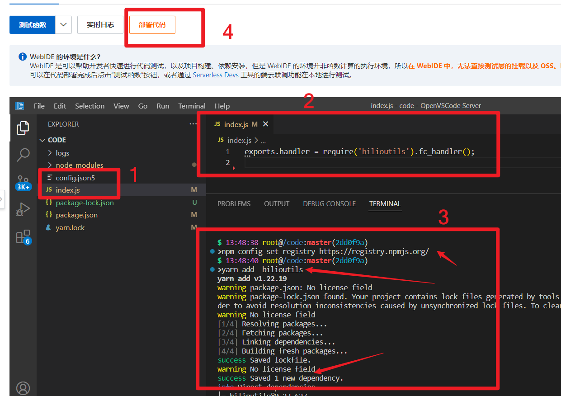This screenshot has width=561, height=396.
Task: Select the index.js editor tab
Action: click(x=240, y=124)
